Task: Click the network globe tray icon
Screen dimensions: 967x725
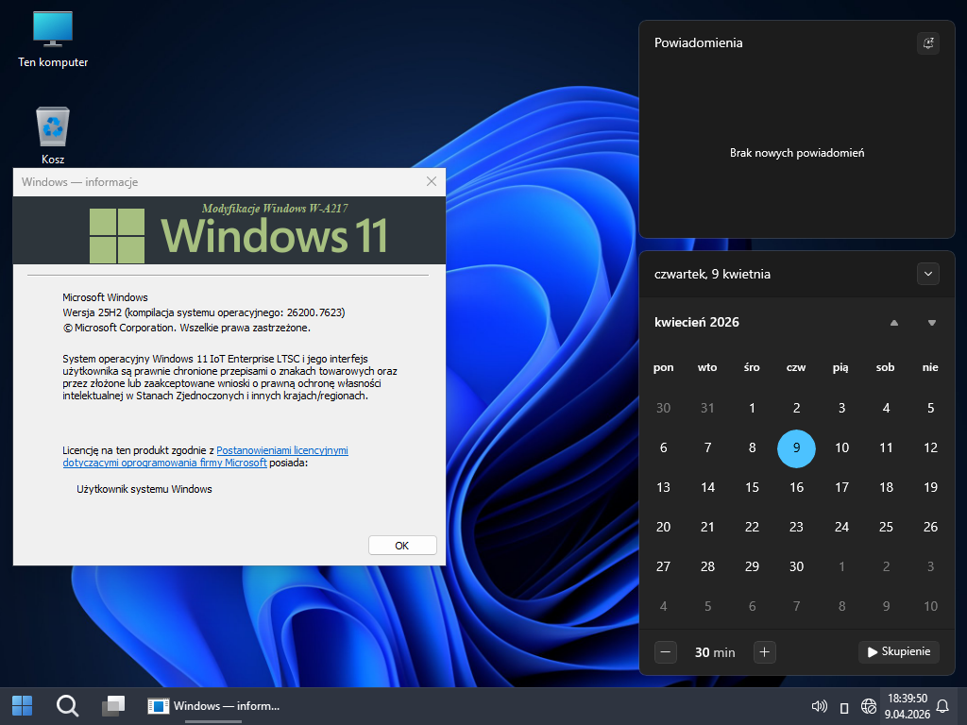Action: 869,706
